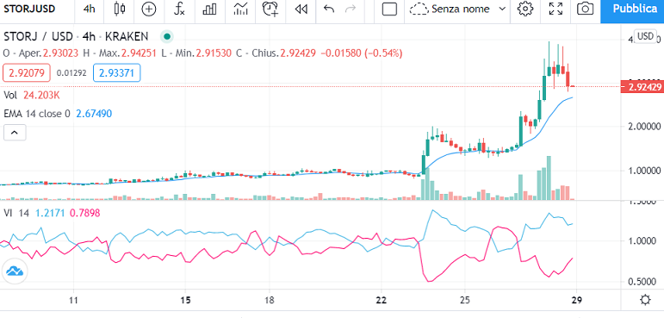Open indicator templates icon
This screenshot has width=664, height=318.
240,9
